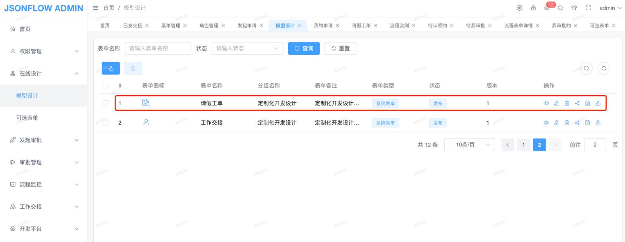Click the edit pencil icon for 请假工单
625x242 pixels.
click(556, 103)
